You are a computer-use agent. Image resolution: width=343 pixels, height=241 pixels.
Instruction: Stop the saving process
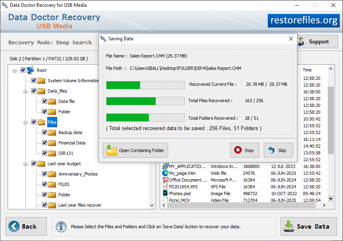[245, 150]
